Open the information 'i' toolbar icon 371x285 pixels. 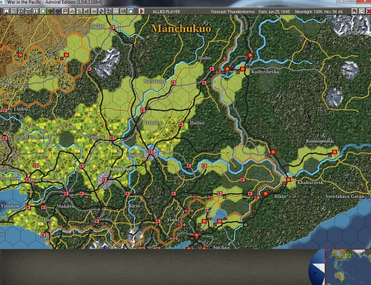tap(36, 11)
